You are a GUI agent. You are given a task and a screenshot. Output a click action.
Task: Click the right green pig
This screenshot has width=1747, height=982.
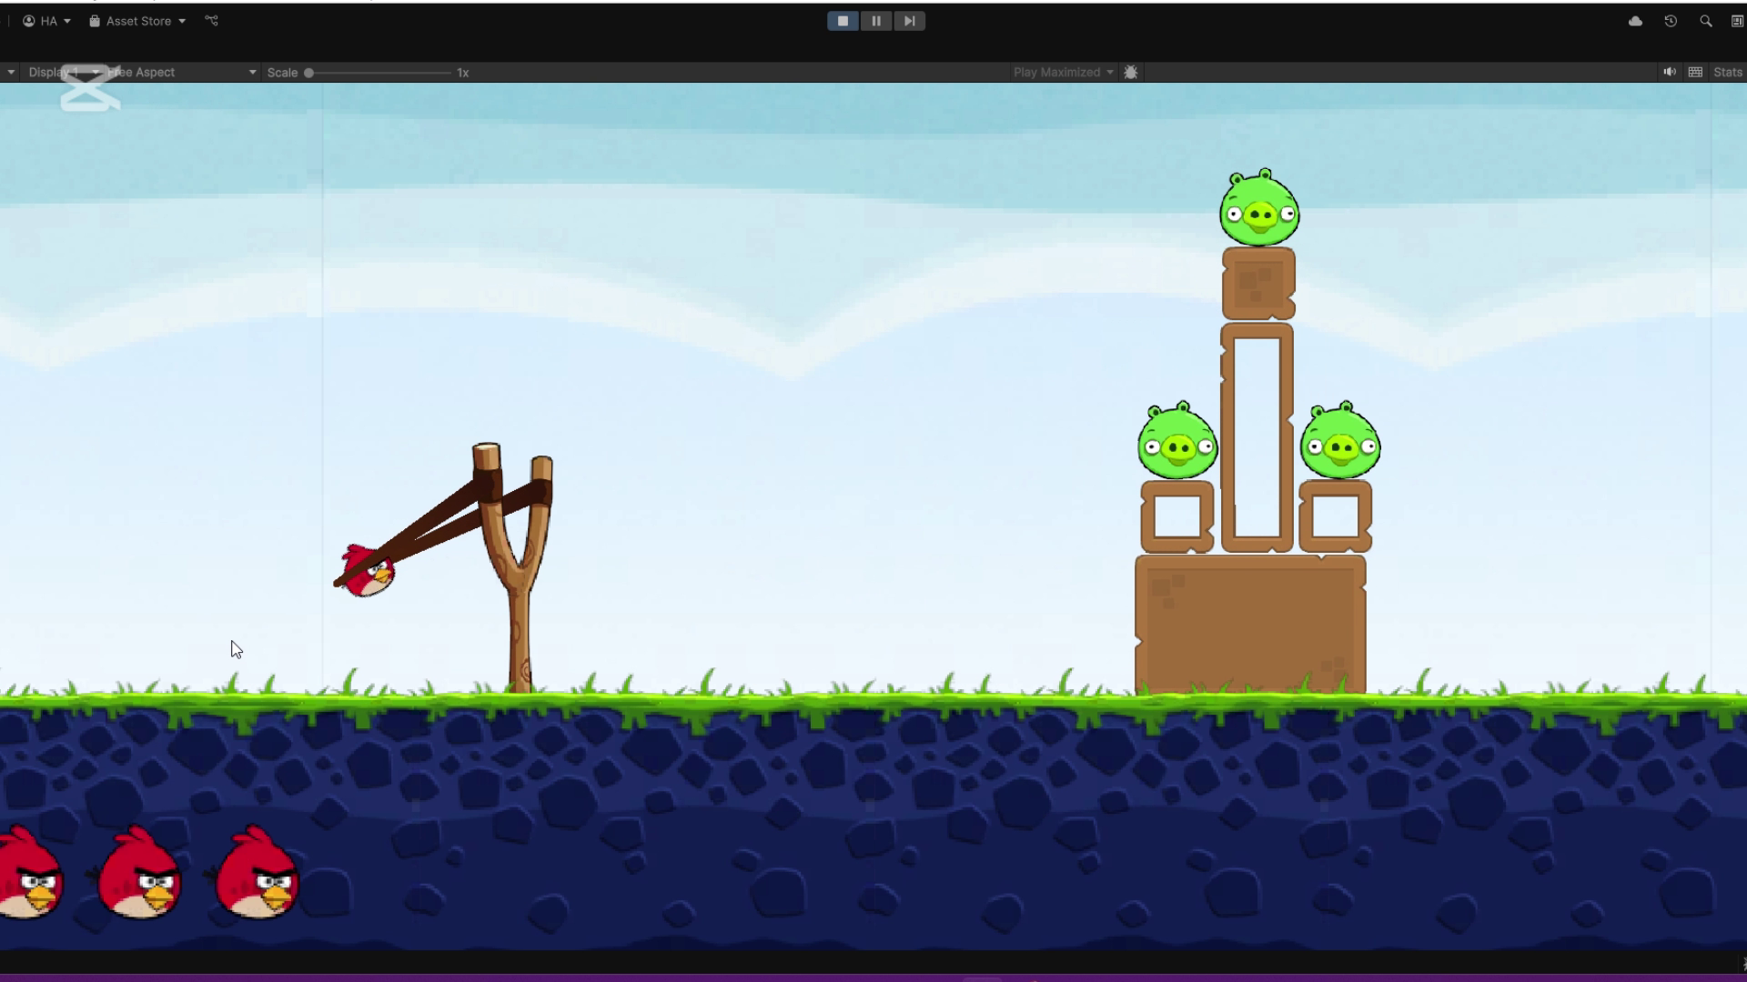[1340, 440]
